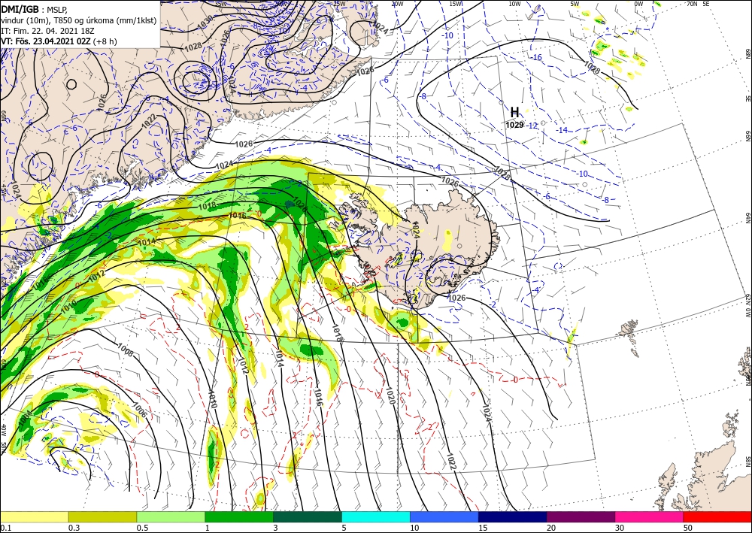Select the light green 0.5–1 legend swatch
Screen dimensions: 752x533
(x=171, y=516)
